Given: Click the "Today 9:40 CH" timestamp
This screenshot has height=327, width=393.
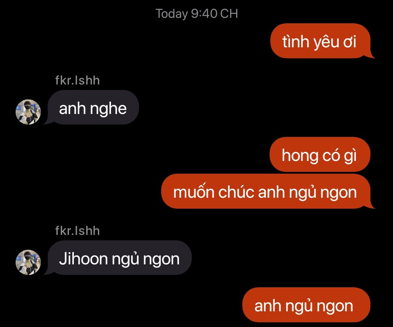Looking at the screenshot, I should 197,14.
